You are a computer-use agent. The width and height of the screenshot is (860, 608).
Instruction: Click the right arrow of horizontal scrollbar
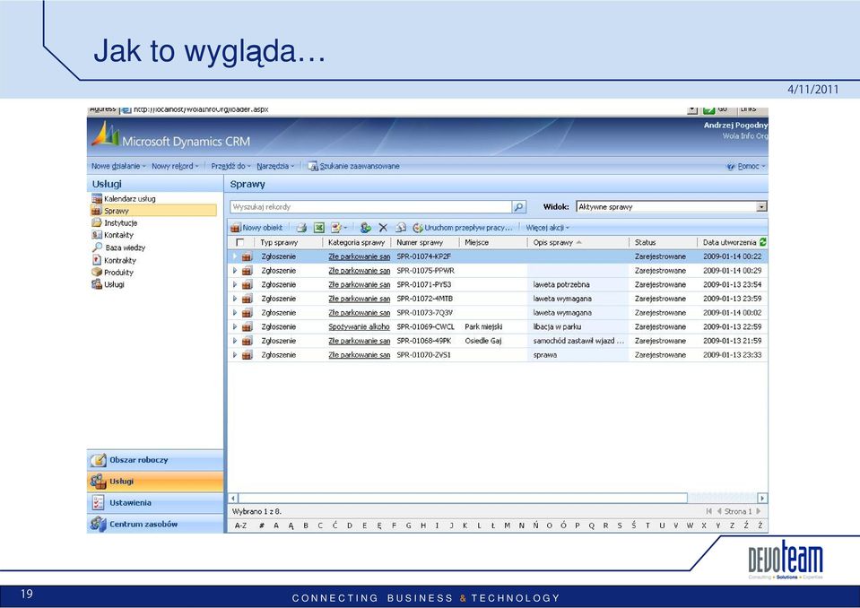[x=762, y=498]
